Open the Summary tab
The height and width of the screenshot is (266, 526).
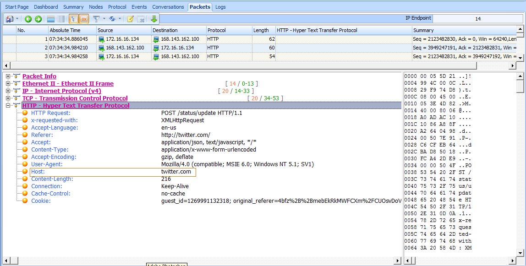point(73,7)
